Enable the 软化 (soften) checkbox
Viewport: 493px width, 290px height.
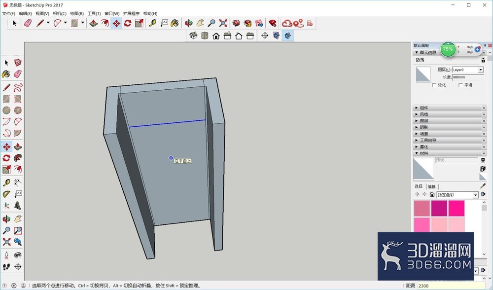pyautogui.click(x=434, y=85)
